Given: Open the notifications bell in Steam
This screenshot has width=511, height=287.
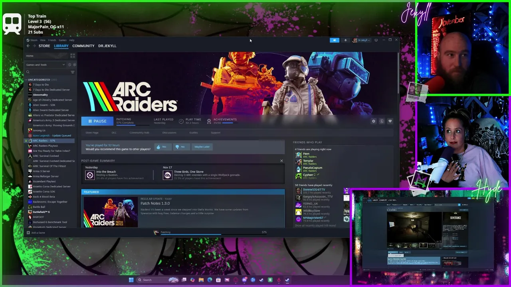Looking at the screenshot, I should pyautogui.click(x=346, y=40).
